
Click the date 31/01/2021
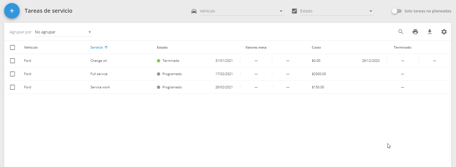pos(224,61)
